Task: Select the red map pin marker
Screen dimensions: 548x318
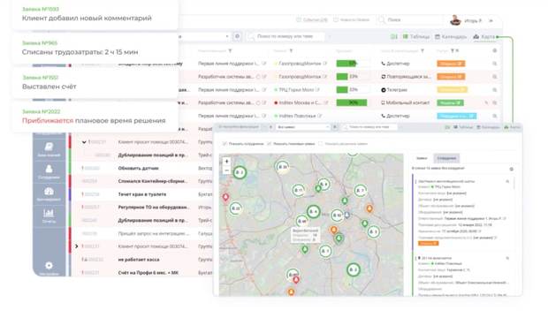Action: 225,198
